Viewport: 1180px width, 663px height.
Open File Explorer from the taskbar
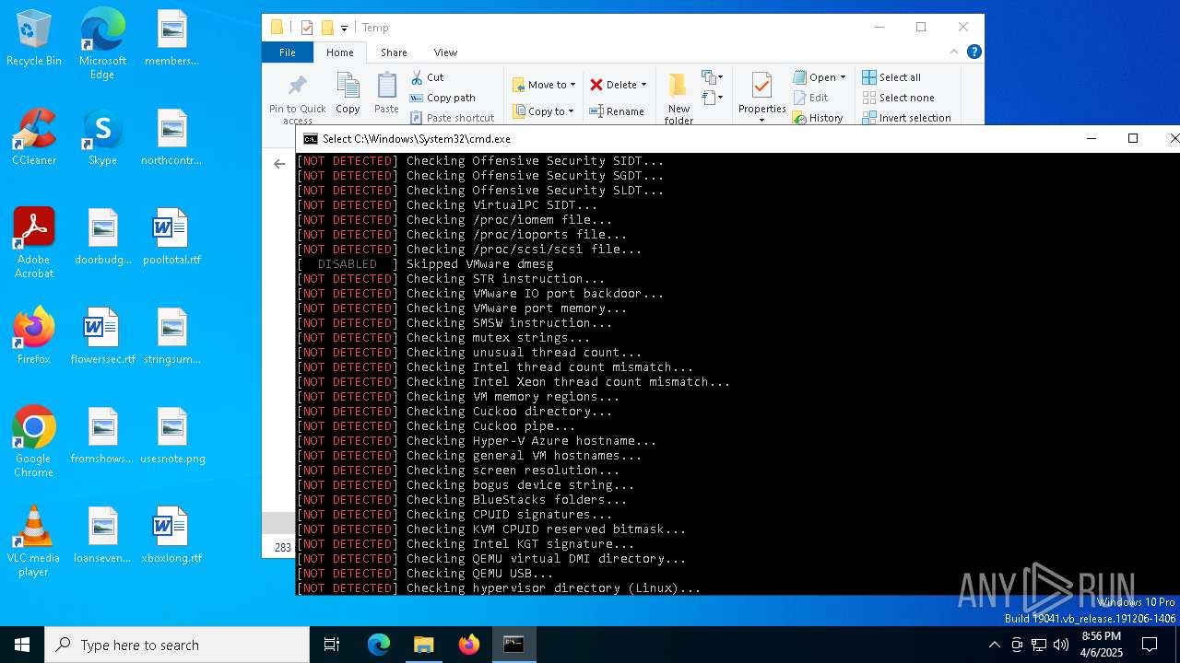point(423,645)
